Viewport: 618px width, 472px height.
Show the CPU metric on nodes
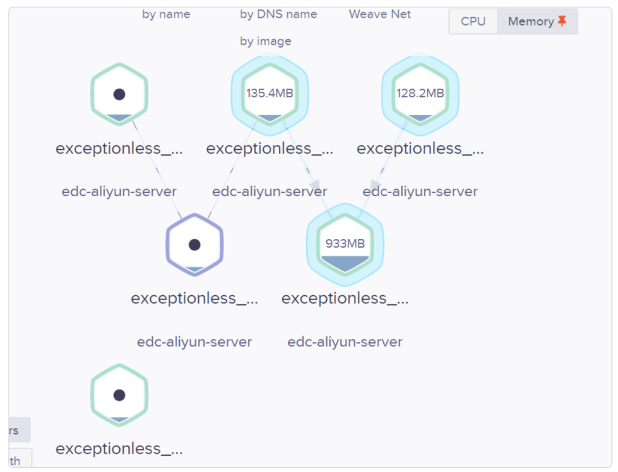click(x=473, y=21)
